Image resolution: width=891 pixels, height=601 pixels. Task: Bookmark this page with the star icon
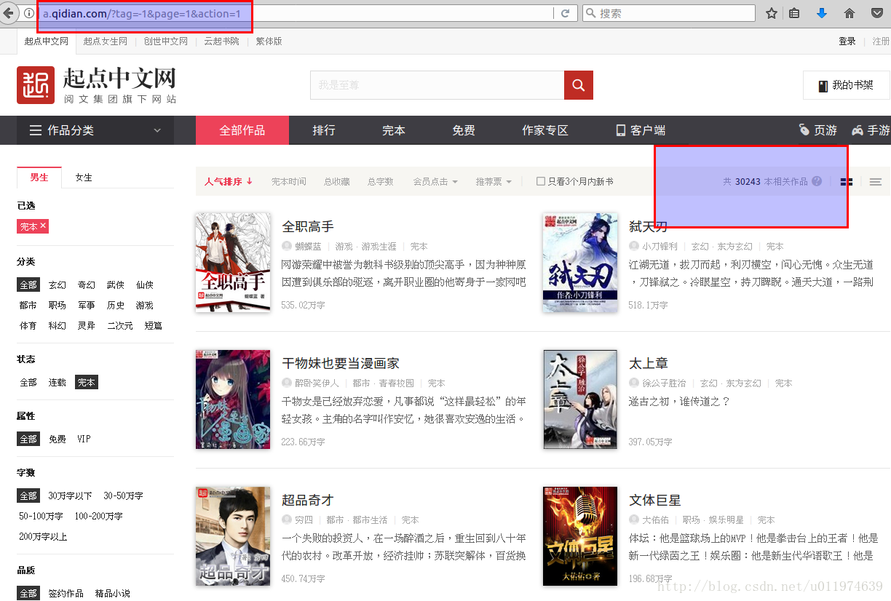(x=772, y=13)
